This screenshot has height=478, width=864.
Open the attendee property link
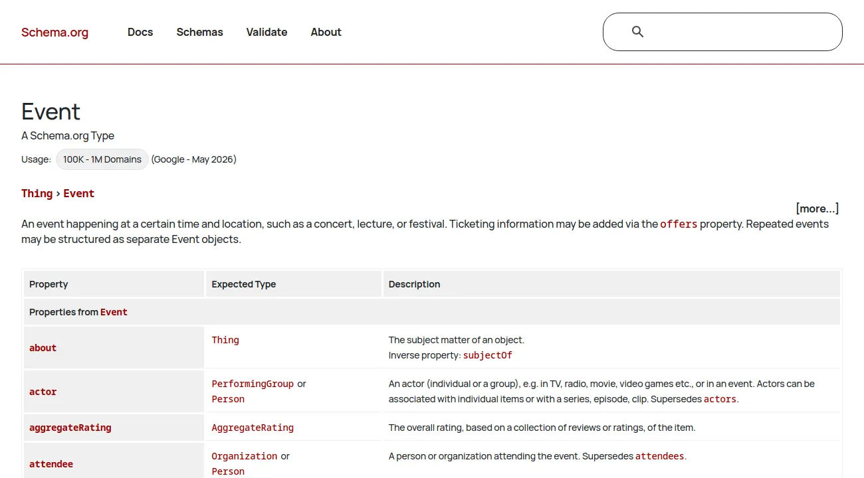pos(51,464)
